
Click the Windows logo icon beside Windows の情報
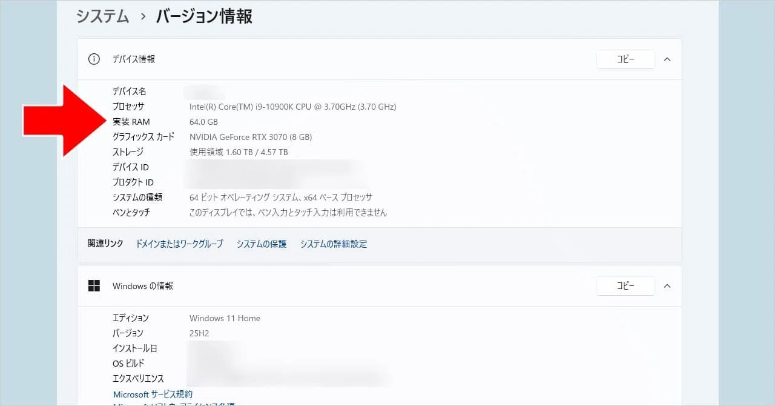pyautogui.click(x=94, y=286)
